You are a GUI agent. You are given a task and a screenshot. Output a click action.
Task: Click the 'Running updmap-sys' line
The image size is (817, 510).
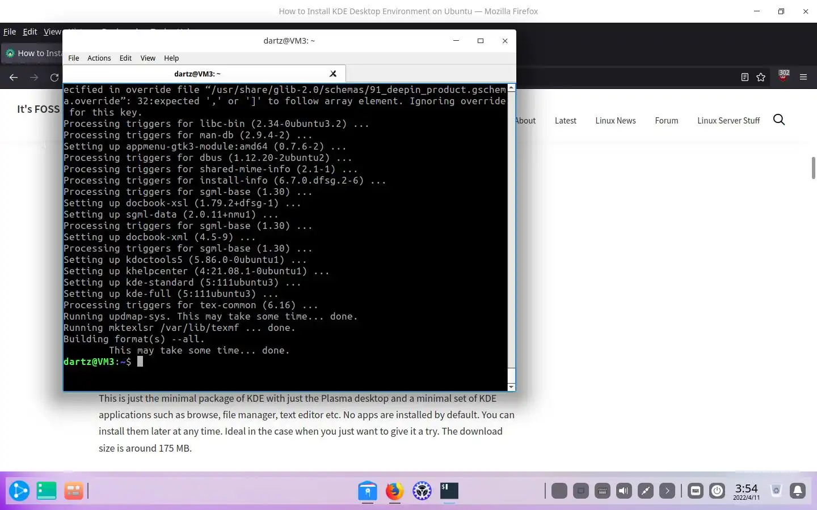(x=210, y=316)
